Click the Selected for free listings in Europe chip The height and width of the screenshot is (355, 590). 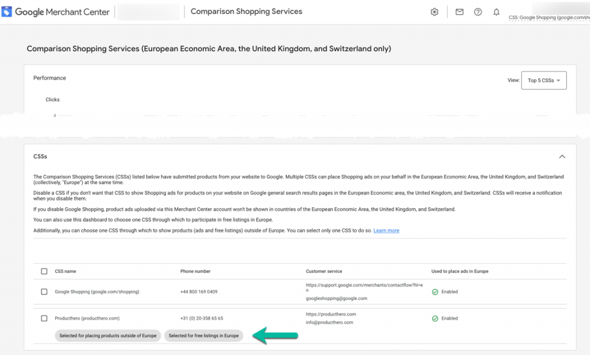[x=203, y=336]
